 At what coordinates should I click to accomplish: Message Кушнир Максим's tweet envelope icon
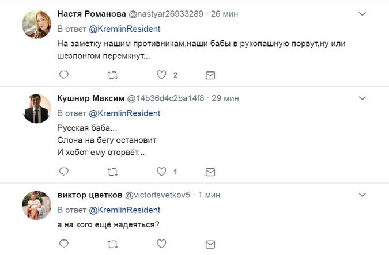210,172
